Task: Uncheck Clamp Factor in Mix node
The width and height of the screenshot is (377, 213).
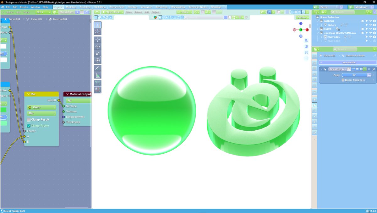Action: pyautogui.click(x=29, y=126)
